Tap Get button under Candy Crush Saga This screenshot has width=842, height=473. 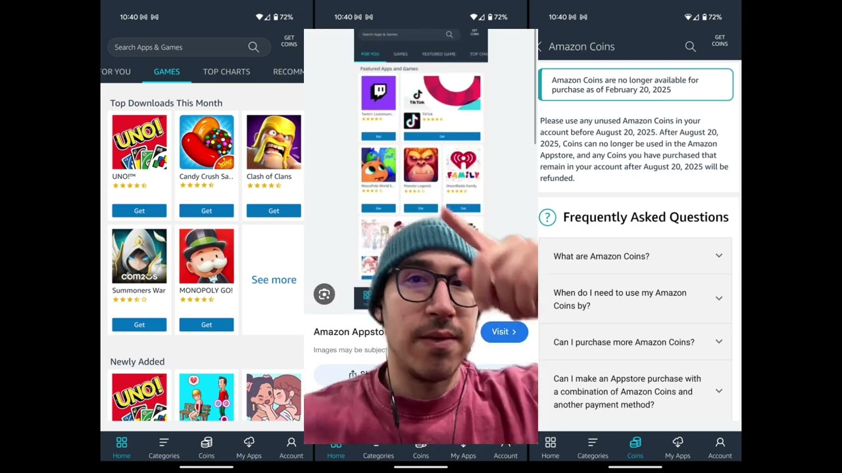207,211
